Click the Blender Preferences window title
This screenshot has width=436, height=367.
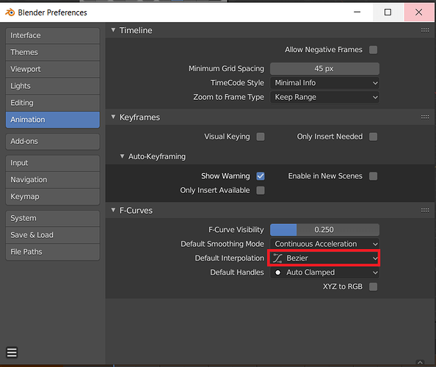[x=53, y=12]
